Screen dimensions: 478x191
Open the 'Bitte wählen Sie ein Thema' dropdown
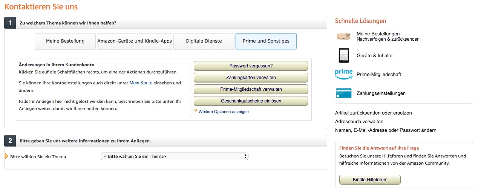174,156
